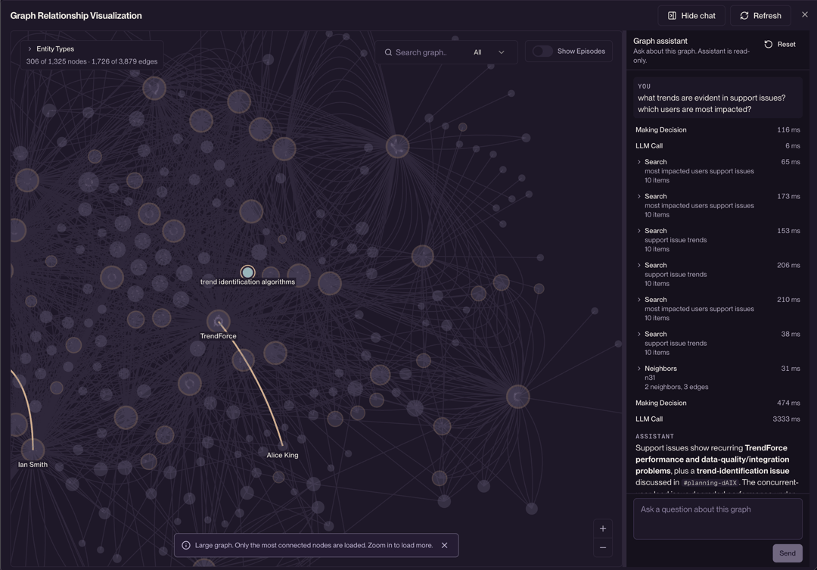Select the Ian Smith node
This screenshot has height=570, width=817.
(x=33, y=450)
